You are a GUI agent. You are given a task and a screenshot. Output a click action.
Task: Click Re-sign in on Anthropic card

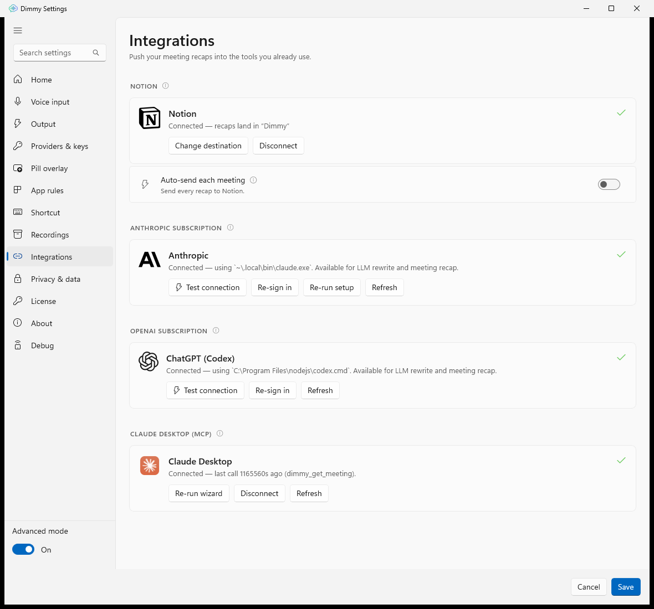point(274,287)
